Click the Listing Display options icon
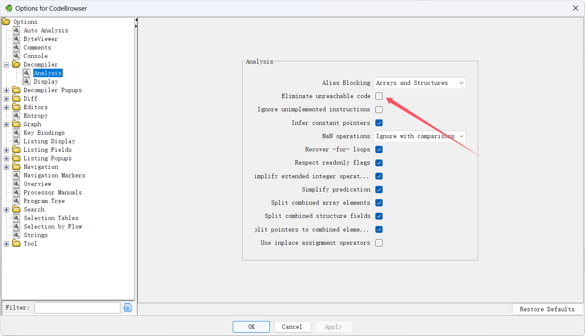Image resolution: width=585 pixels, height=336 pixels. (x=16, y=141)
